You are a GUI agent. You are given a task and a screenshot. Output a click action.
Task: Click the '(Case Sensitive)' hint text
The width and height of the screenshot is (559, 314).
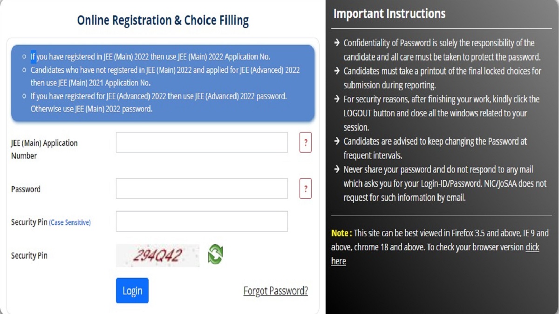point(70,223)
